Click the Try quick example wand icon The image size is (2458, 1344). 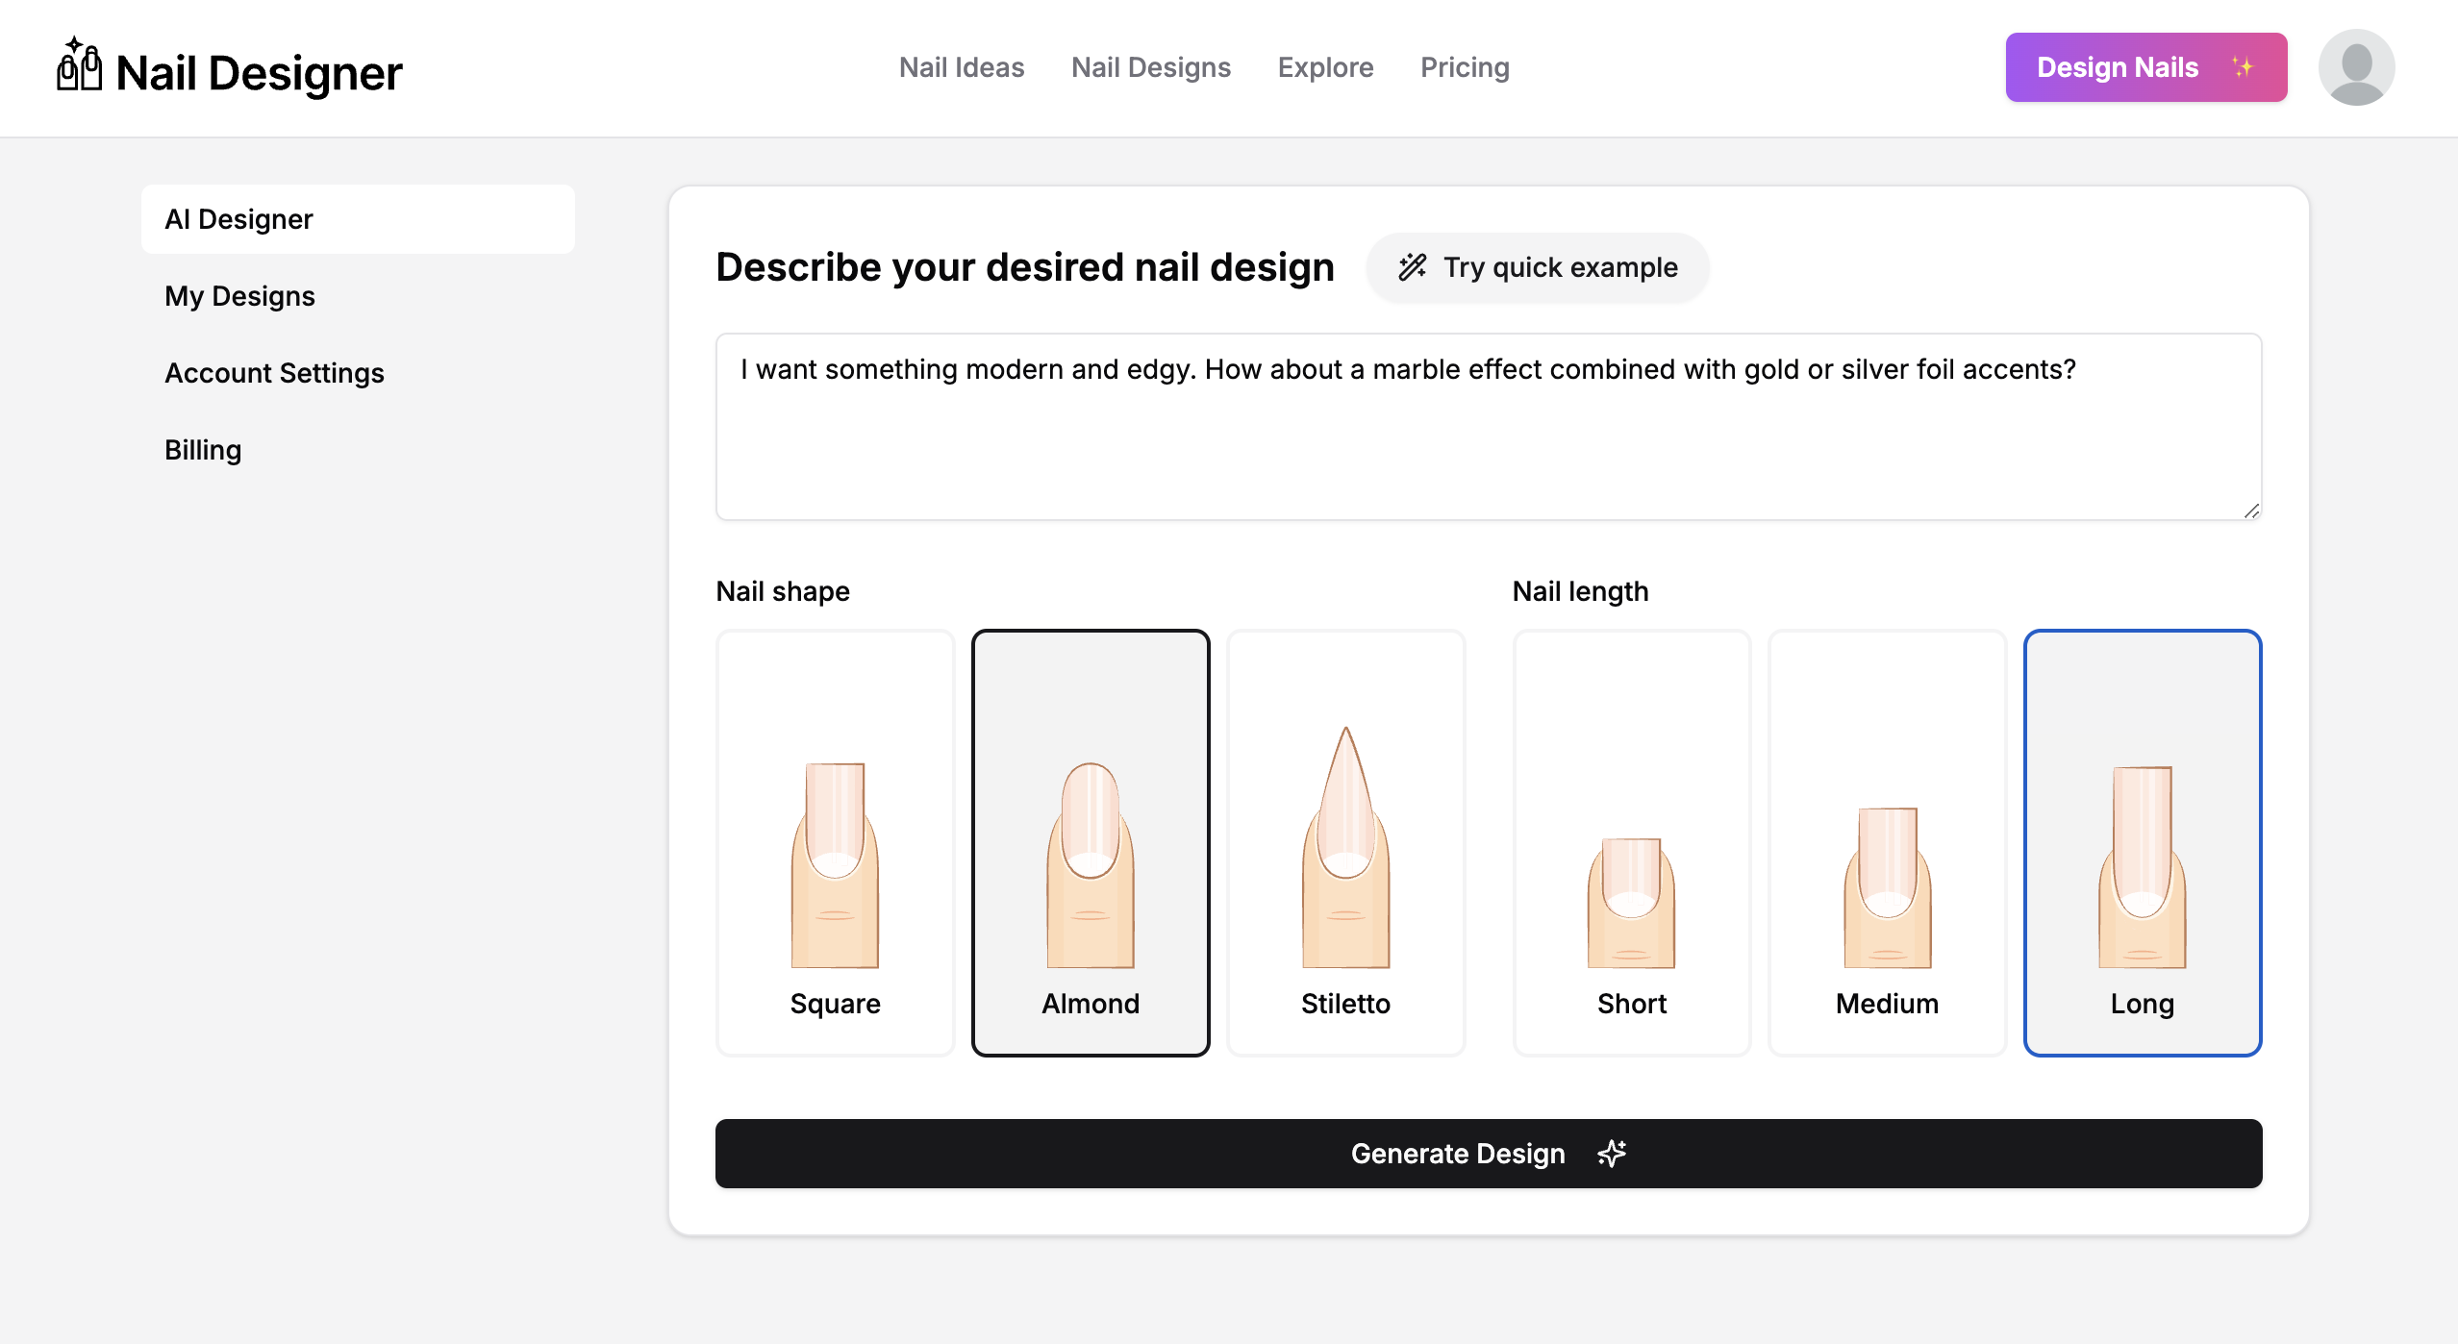[1414, 266]
